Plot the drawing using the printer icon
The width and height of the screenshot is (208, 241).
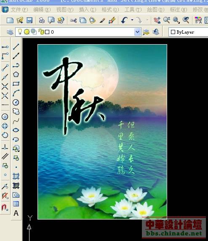pos(42,20)
